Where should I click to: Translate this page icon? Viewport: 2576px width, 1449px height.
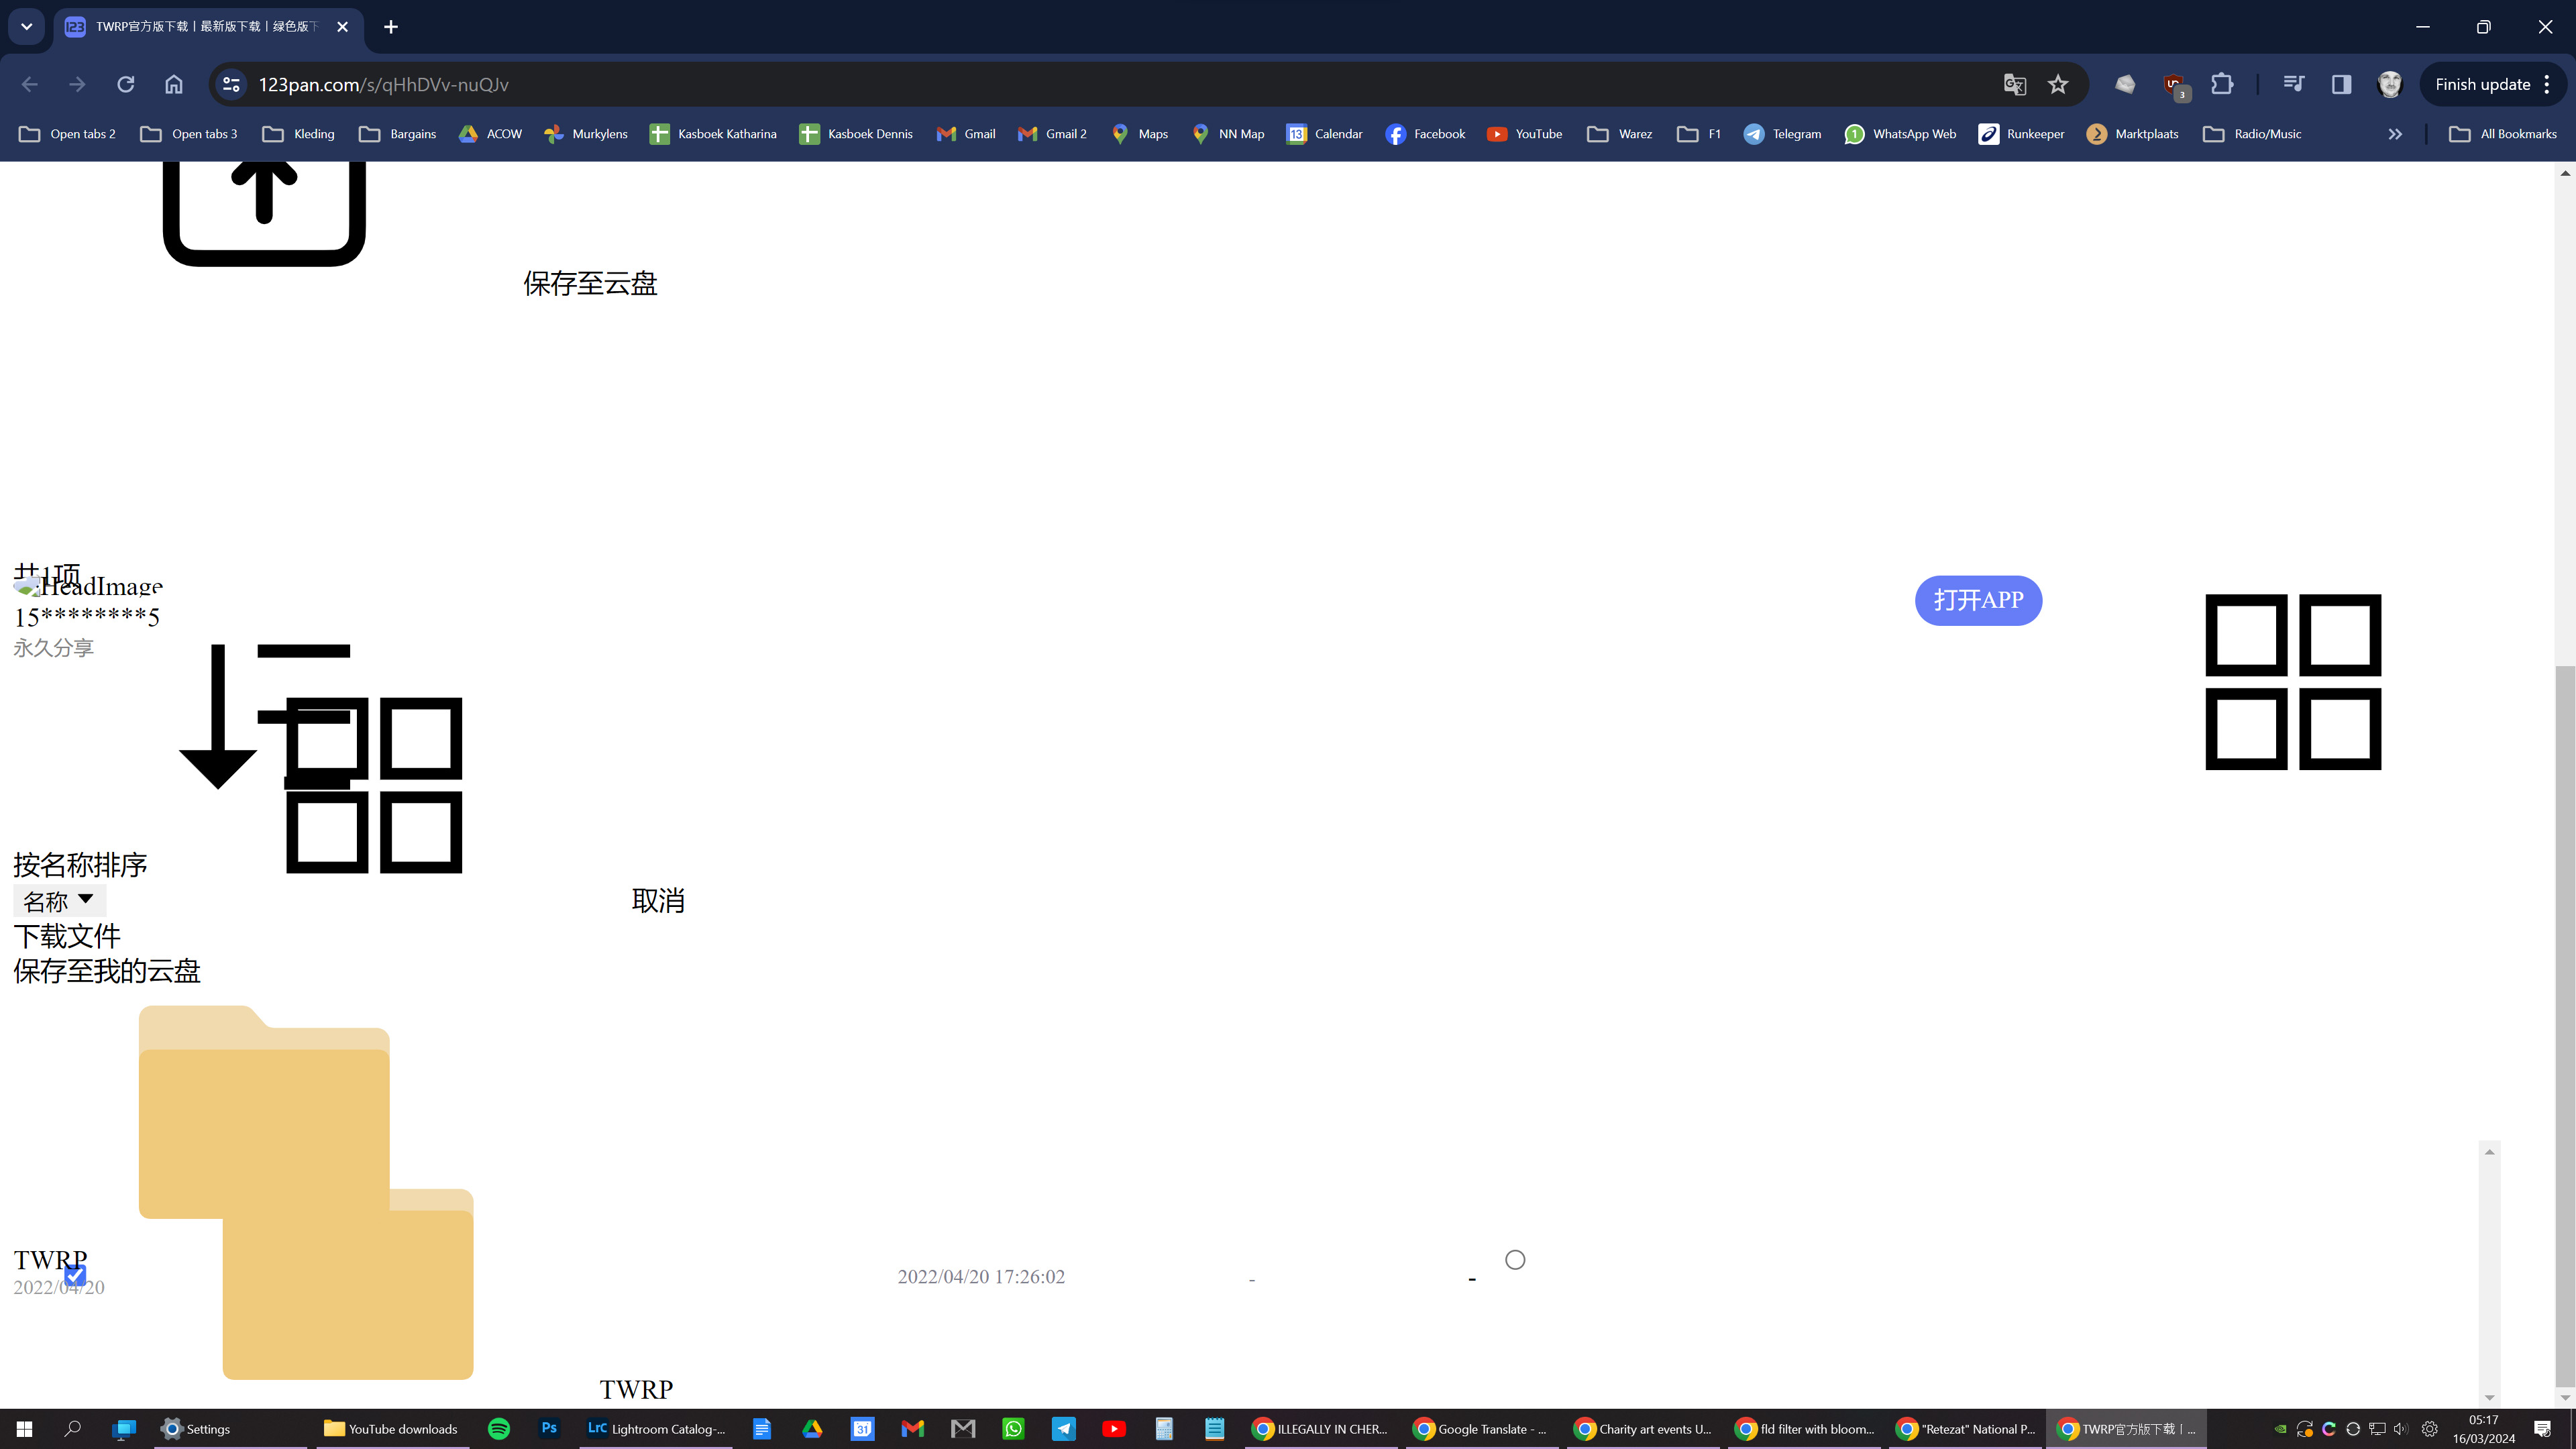pos(2015,84)
